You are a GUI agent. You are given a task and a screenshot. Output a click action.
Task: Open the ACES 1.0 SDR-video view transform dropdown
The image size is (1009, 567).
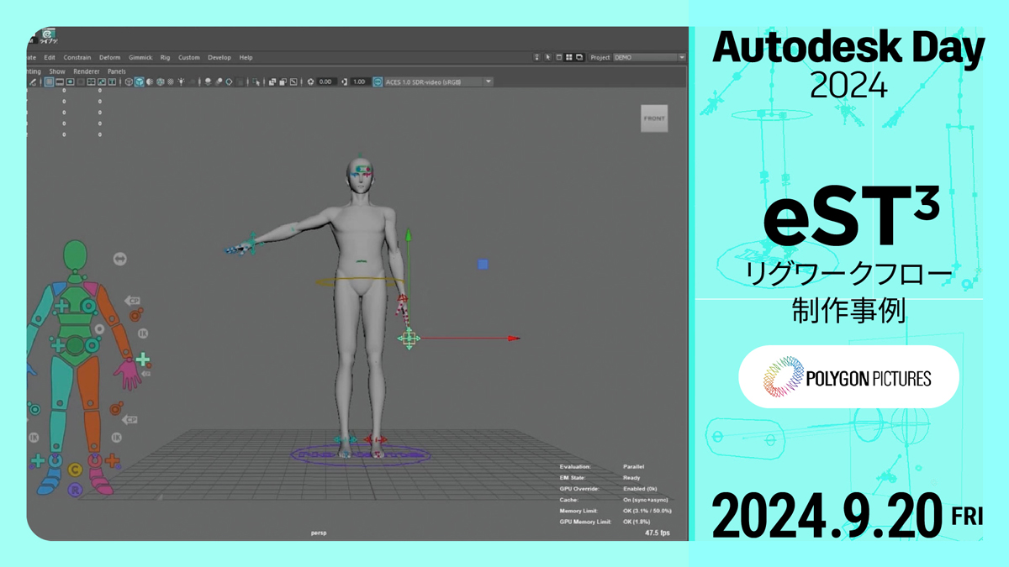(x=438, y=81)
